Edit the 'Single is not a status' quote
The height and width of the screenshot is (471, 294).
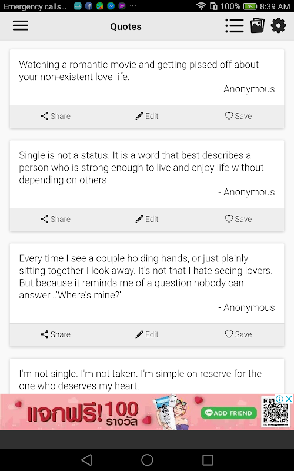click(147, 219)
